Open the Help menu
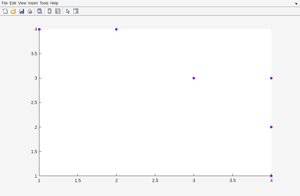 54,3
